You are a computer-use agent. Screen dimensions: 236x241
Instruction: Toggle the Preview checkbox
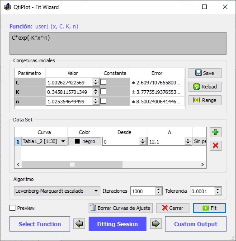[x=13, y=208]
